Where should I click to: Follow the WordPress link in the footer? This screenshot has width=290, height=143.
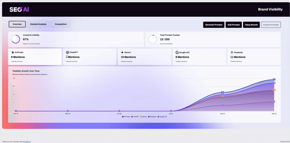(x=26, y=142)
